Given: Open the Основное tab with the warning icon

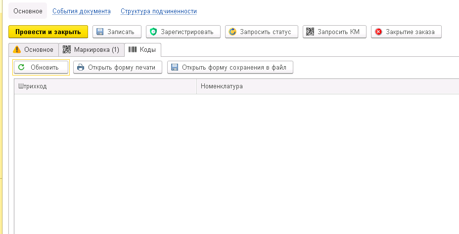Looking at the screenshot, I should point(33,50).
